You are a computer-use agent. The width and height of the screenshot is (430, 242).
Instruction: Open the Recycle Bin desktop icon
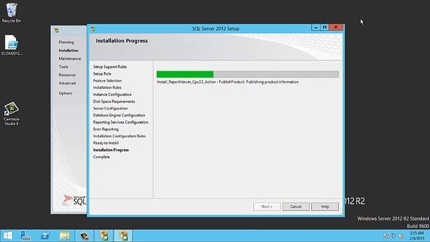pos(11,13)
